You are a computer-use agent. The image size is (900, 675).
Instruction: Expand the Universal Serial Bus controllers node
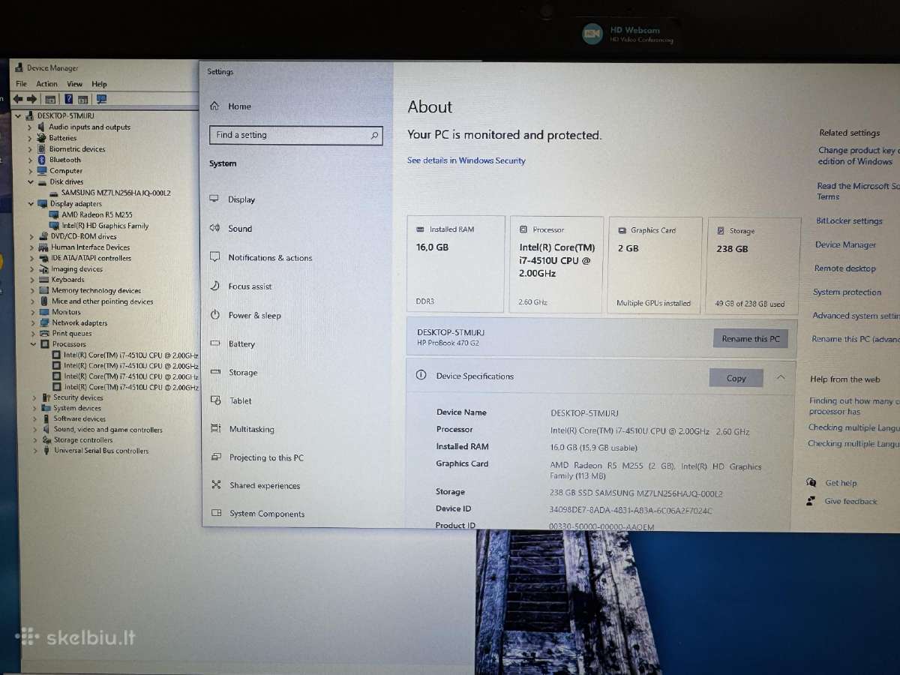pos(35,451)
